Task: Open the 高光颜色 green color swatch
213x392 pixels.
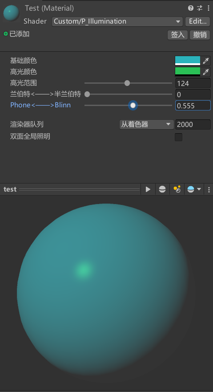Action: [x=188, y=72]
